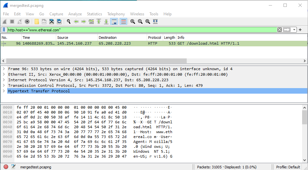Click packet list horizontal scrollbar

pos(96,61)
